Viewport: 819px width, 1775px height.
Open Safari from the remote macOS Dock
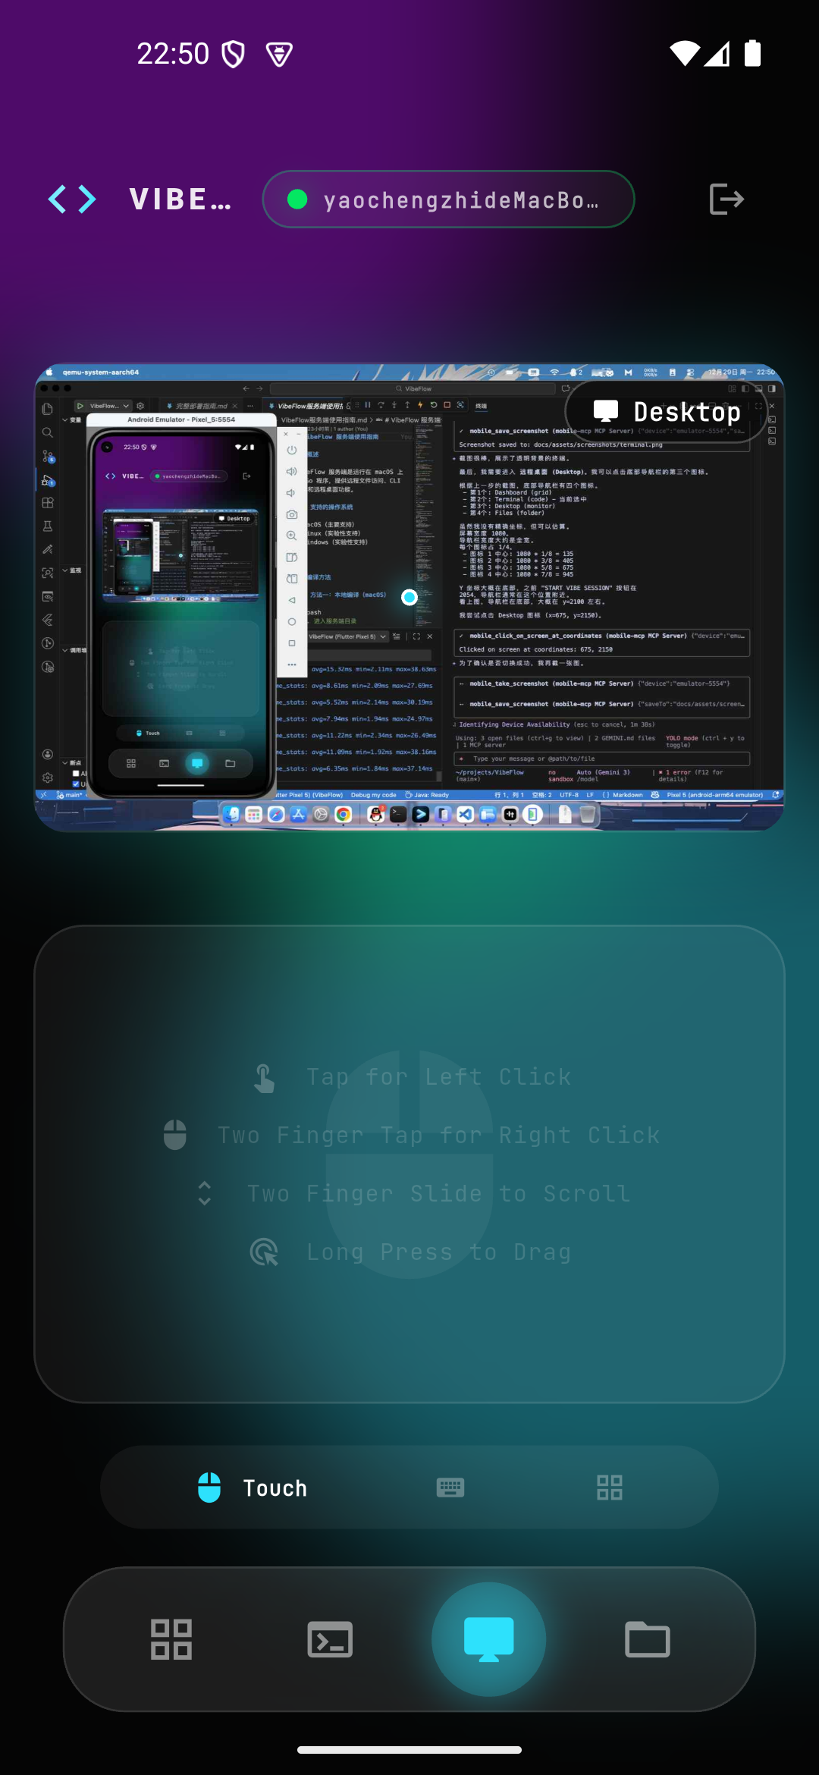(276, 814)
